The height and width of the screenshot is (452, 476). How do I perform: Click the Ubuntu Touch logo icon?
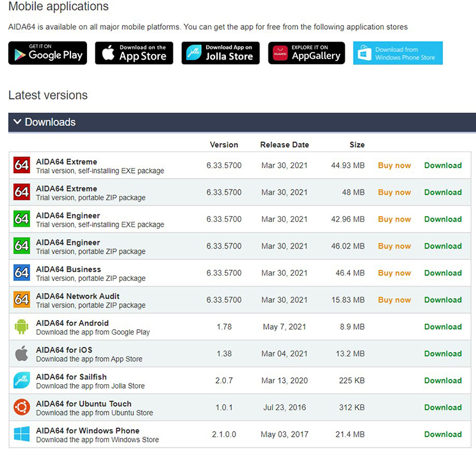tap(22, 408)
